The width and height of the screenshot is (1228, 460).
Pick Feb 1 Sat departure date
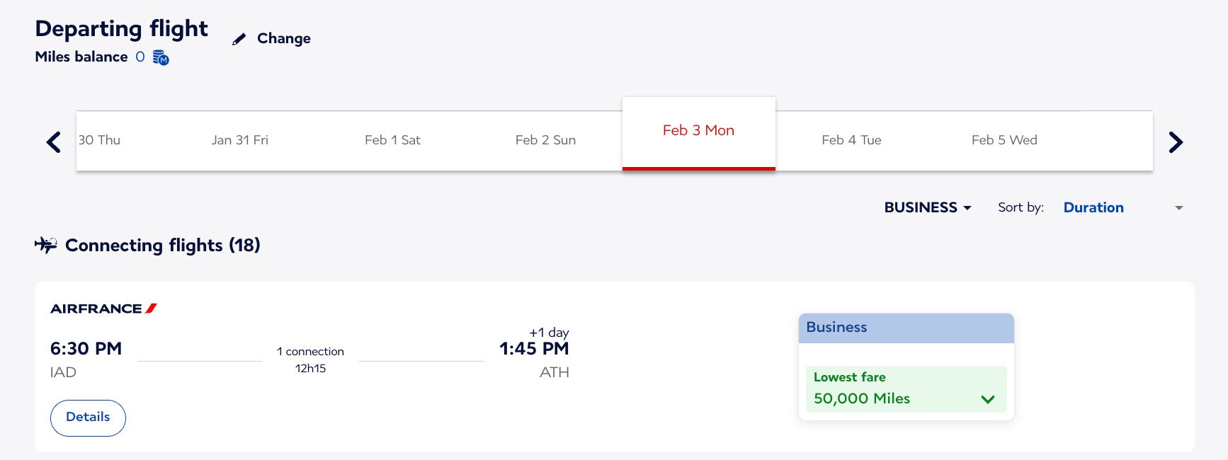click(392, 140)
